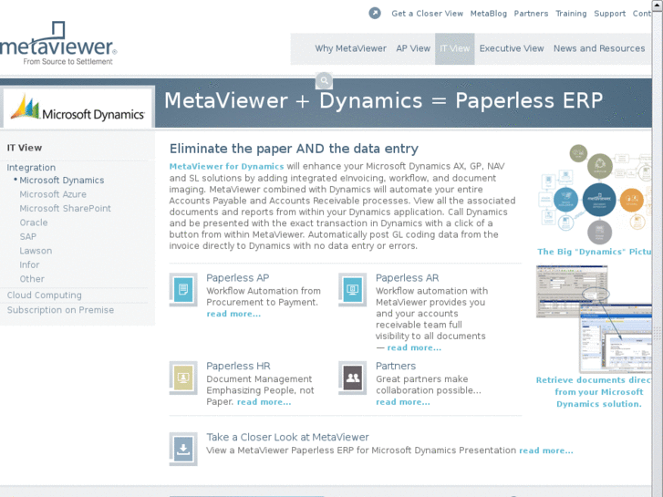Viewport: 663px width, 497px height.
Task: Select Integration in the sidebar
Action: [31, 168]
